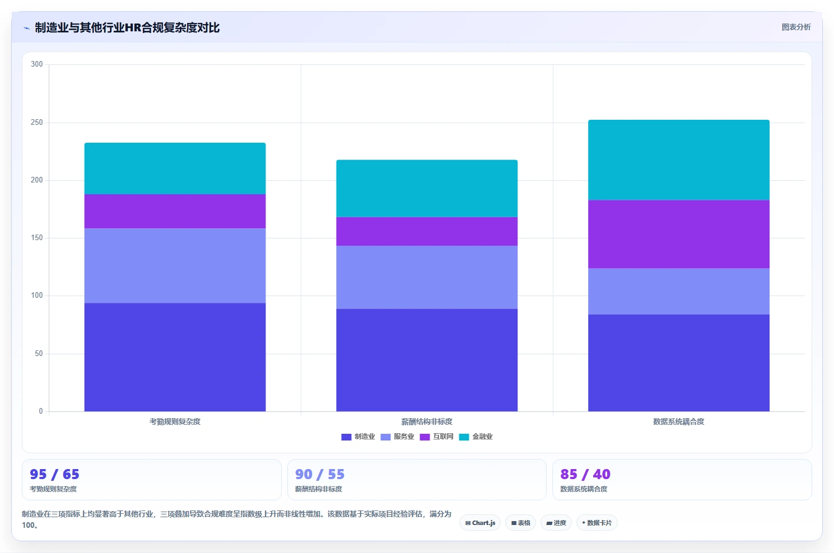Click y-axis tick label 150
Viewport: 834px width, 553px height.
coord(37,238)
